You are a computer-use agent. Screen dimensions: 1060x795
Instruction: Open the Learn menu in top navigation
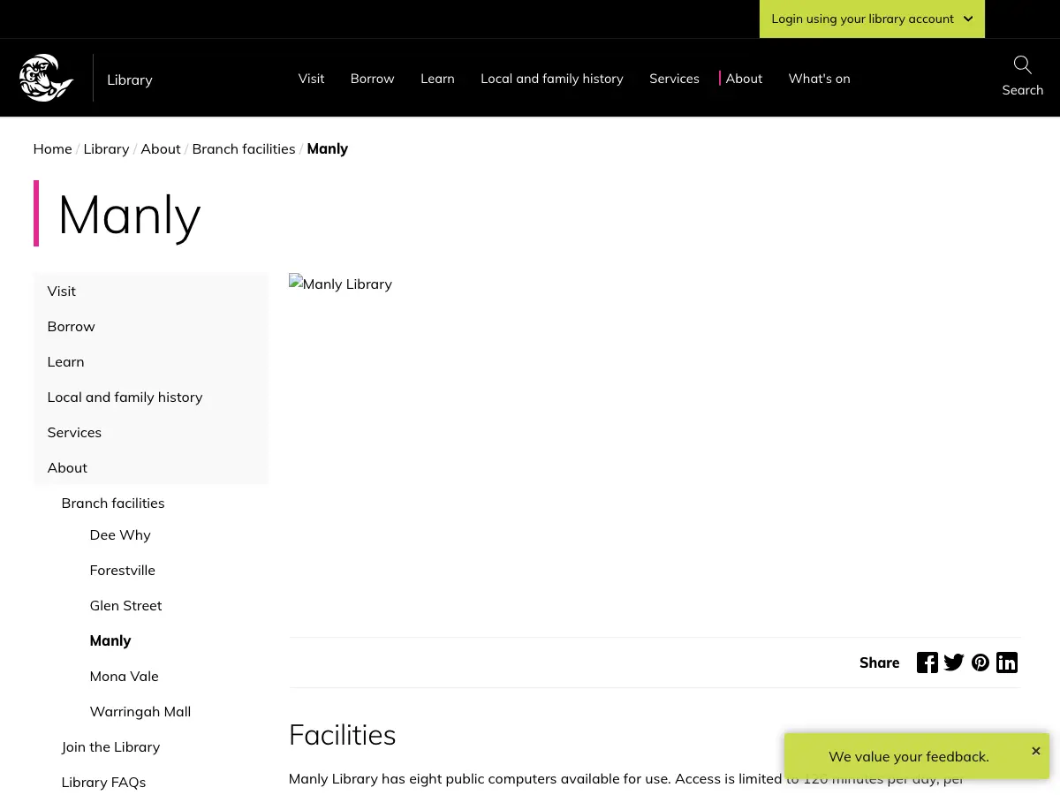(x=437, y=79)
